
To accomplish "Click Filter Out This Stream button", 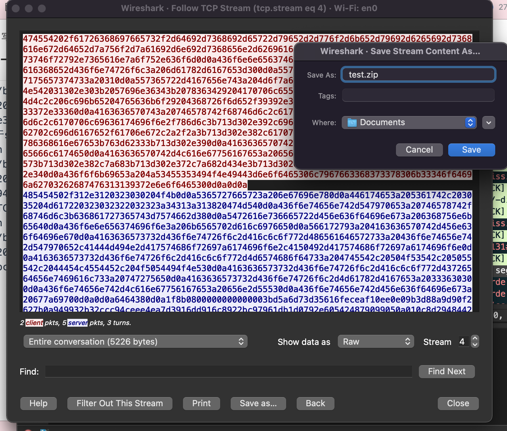I will click(x=120, y=403).
